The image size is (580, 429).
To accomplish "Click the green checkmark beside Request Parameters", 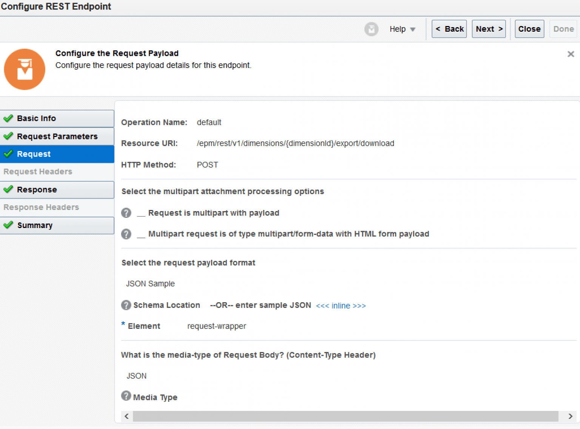I will 8,136.
